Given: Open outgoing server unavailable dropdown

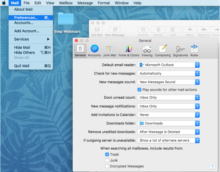Looking at the screenshot, I should tap(168, 140).
